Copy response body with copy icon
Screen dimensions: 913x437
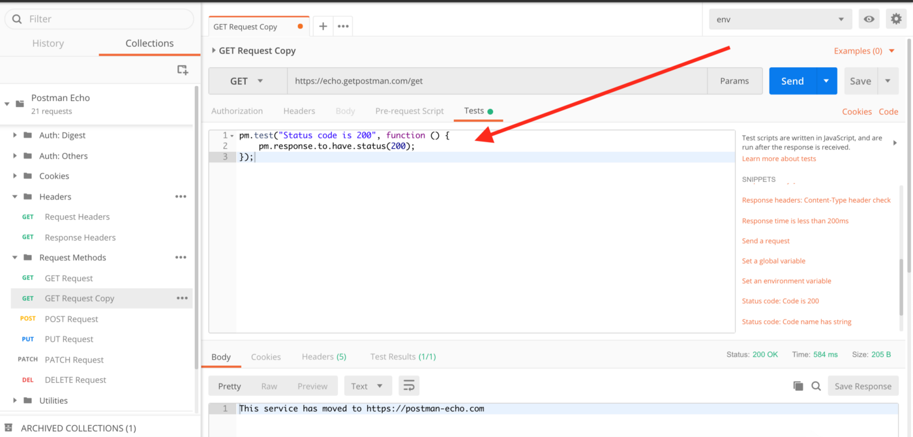click(x=798, y=386)
